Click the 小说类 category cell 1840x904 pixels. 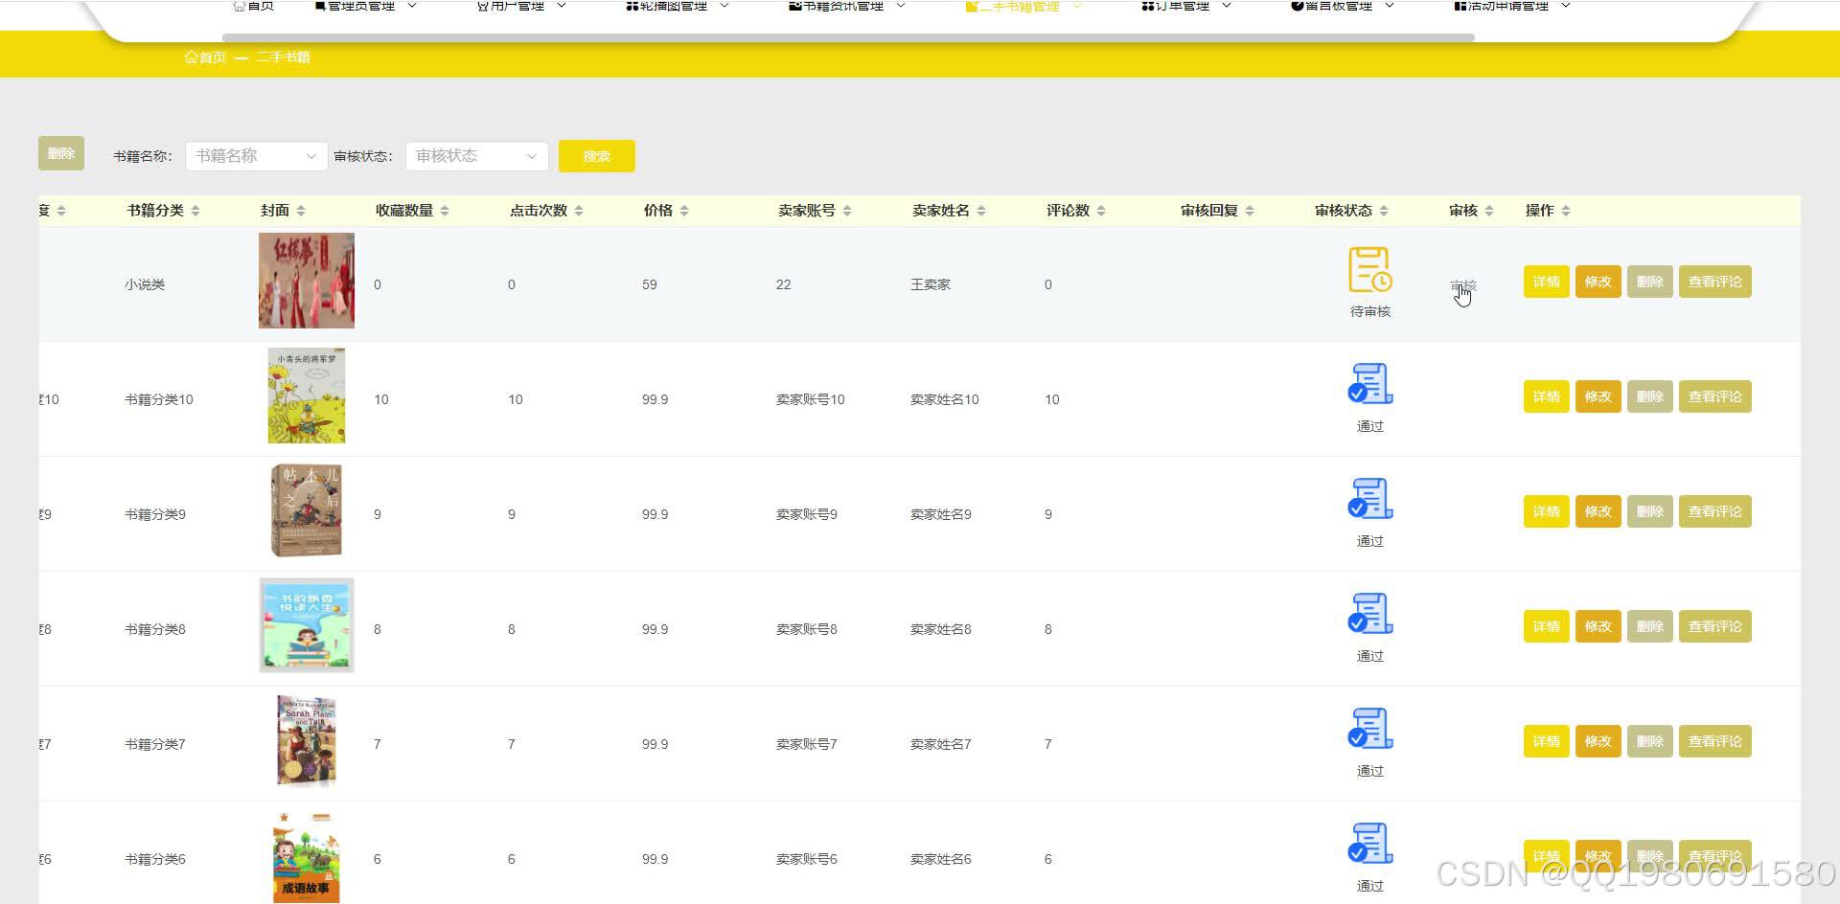145,284
